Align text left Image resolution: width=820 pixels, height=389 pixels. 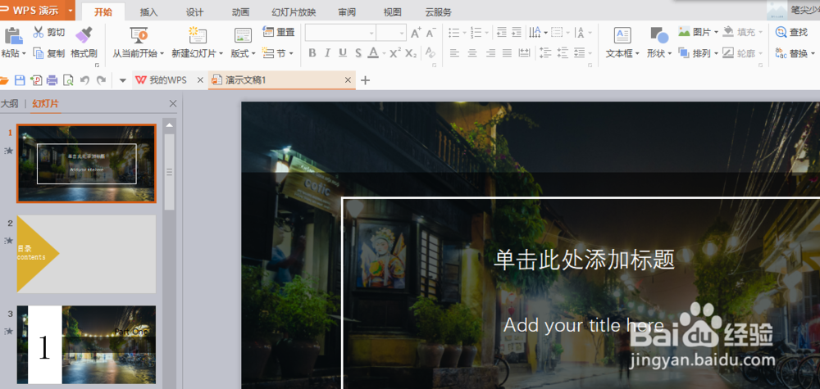click(x=454, y=52)
